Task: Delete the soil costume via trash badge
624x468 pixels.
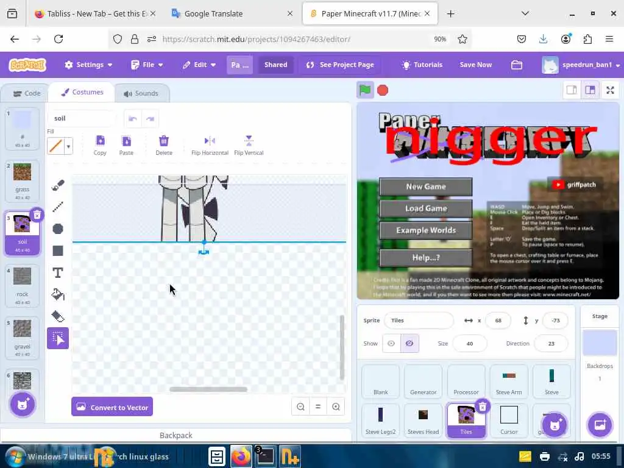Action: tap(37, 215)
